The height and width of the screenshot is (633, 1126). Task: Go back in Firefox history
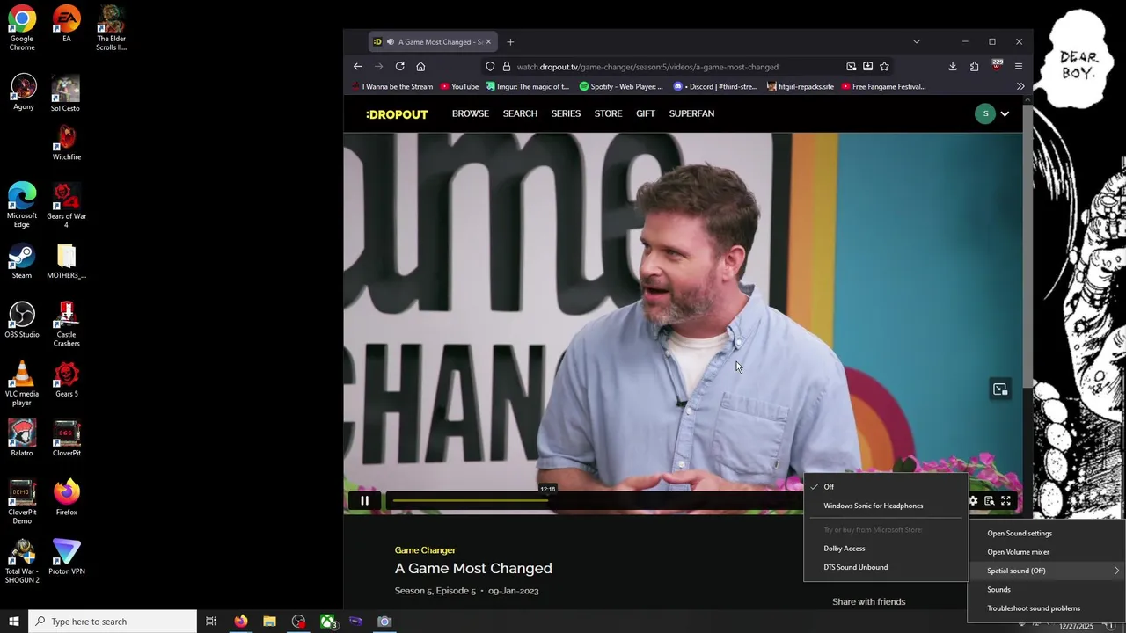click(x=357, y=67)
